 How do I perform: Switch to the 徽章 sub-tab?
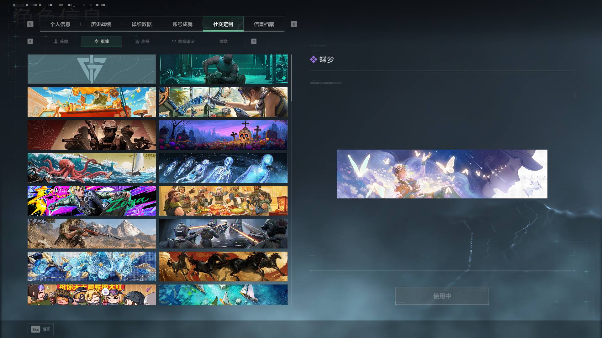click(224, 41)
